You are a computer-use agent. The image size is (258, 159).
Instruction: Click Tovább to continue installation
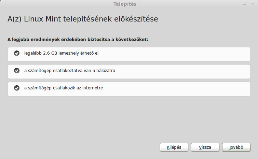(236, 147)
